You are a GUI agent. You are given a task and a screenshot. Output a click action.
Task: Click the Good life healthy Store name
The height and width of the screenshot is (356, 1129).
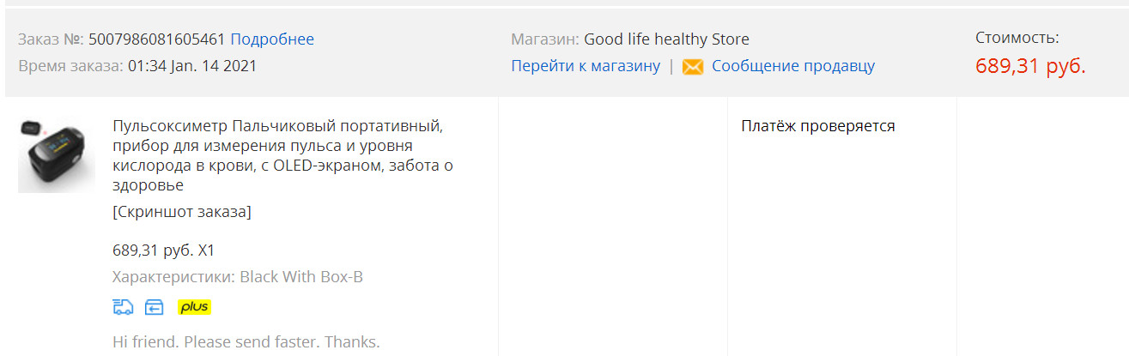tap(666, 39)
